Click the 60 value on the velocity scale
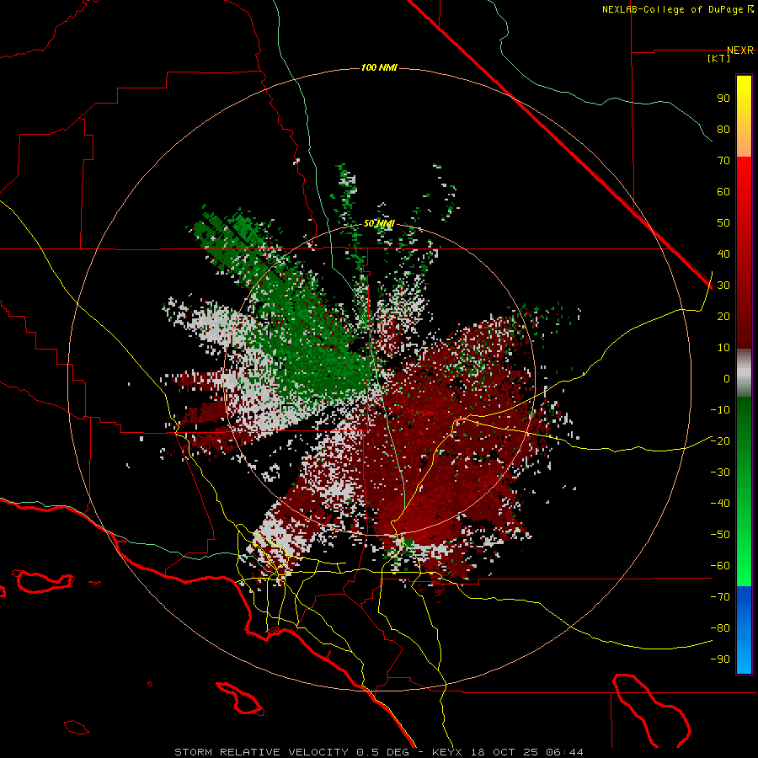The height and width of the screenshot is (758, 758). (723, 191)
